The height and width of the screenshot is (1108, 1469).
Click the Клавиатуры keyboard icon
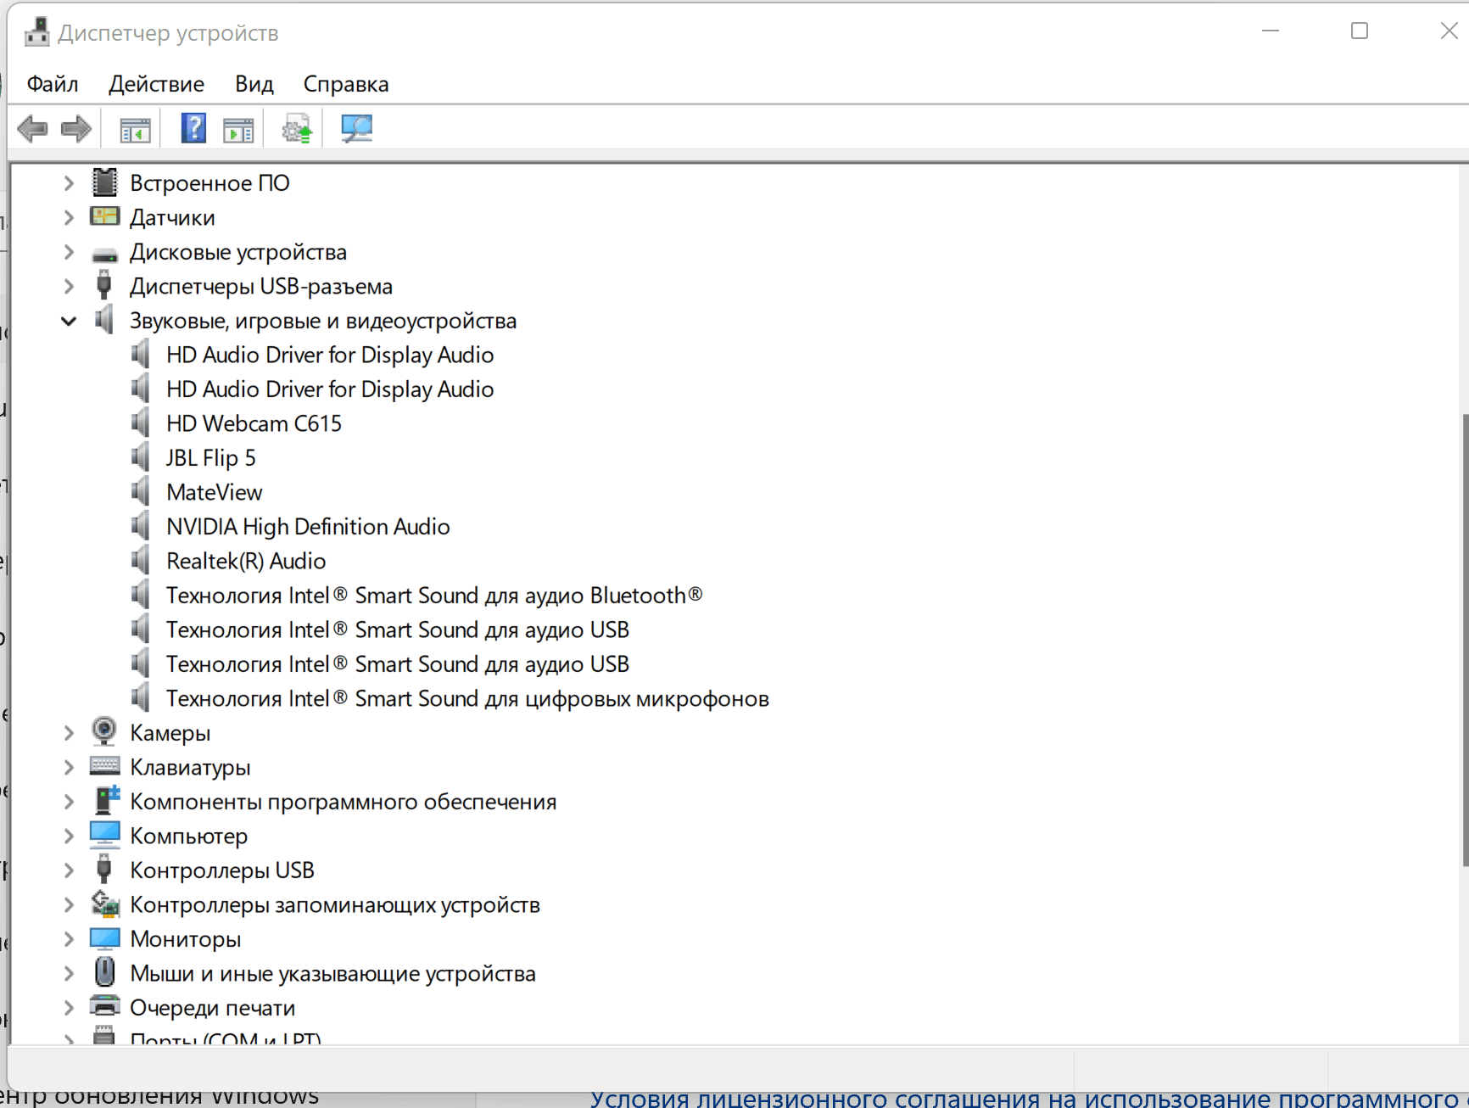(x=104, y=766)
